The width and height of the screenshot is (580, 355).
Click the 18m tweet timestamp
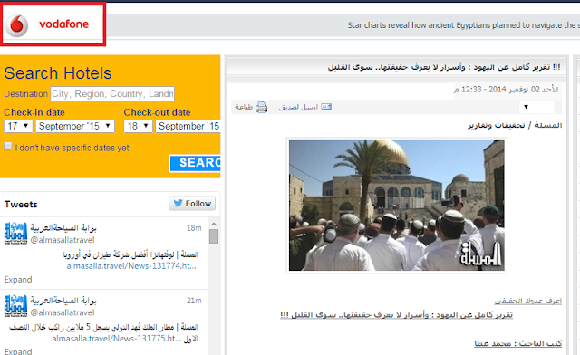pos(194,228)
